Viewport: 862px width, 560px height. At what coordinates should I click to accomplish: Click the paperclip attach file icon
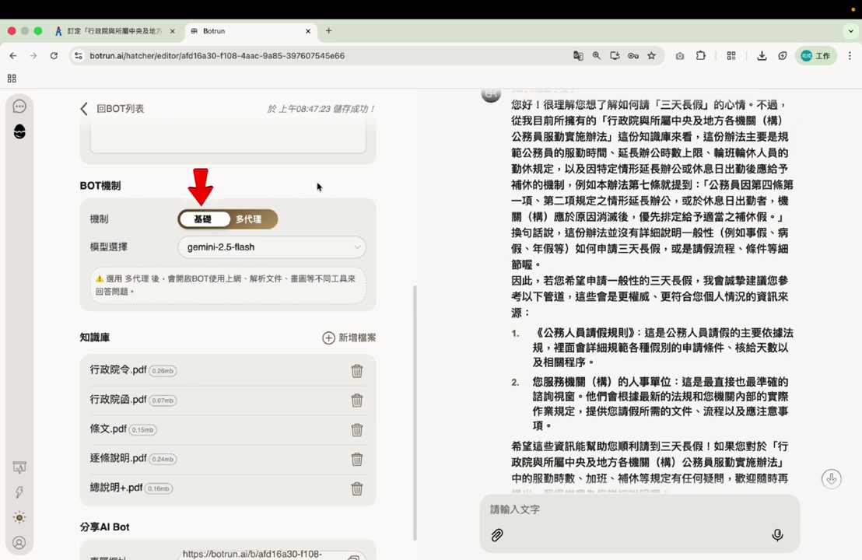click(x=497, y=534)
